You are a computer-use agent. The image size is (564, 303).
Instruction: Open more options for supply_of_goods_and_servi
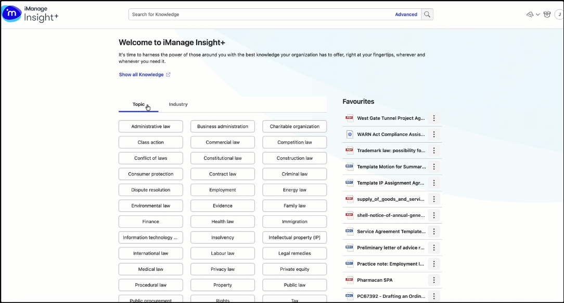pyautogui.click(x=434, y=199)
